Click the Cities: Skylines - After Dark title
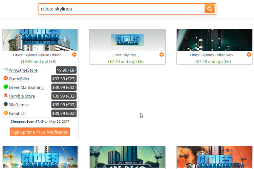The width and height of the screenshot is (254, 169). point(212,55)
